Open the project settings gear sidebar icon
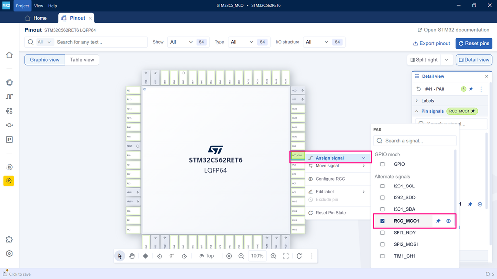This screenshot has height=279, width=497. [x=9, y=167]
